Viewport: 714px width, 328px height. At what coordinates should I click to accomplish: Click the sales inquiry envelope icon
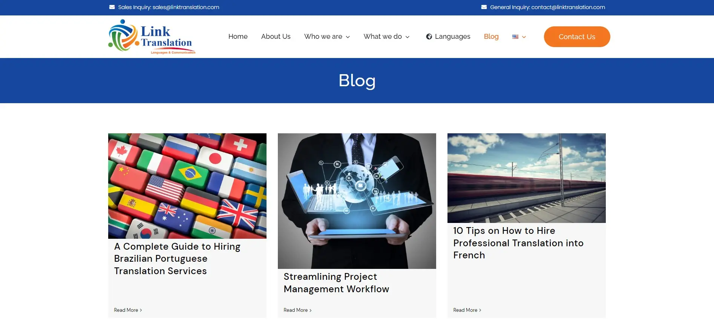(112, 7)
